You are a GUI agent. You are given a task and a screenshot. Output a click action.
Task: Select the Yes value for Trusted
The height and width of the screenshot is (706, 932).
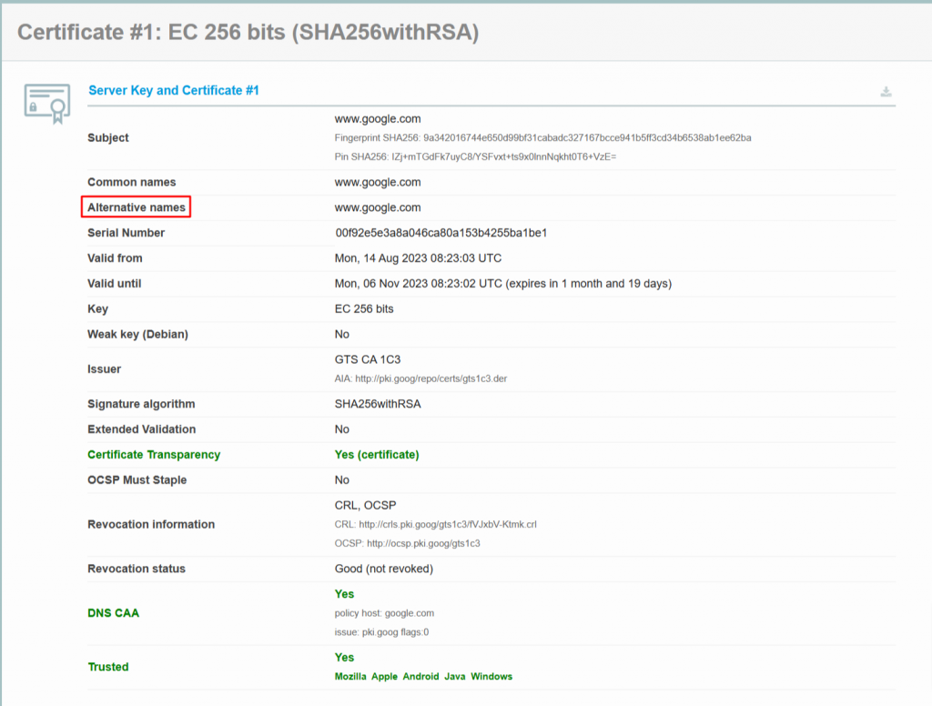[x=344, y=657]
